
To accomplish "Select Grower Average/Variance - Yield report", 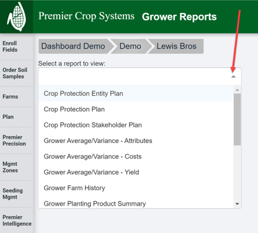I will click(136, 172).
